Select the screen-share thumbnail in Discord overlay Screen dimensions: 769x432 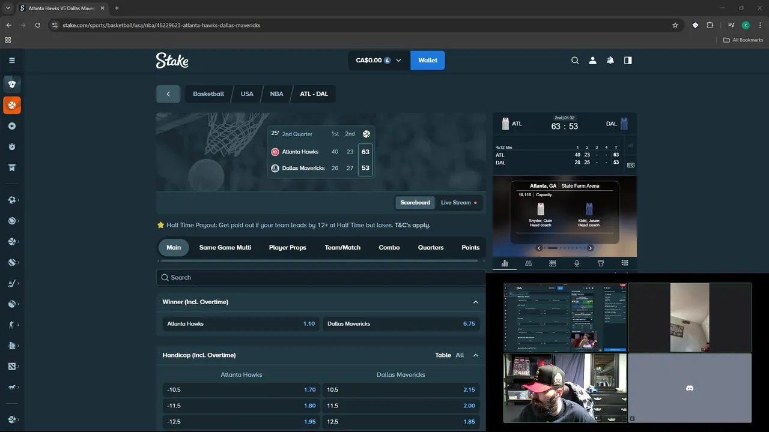[565, 317]
